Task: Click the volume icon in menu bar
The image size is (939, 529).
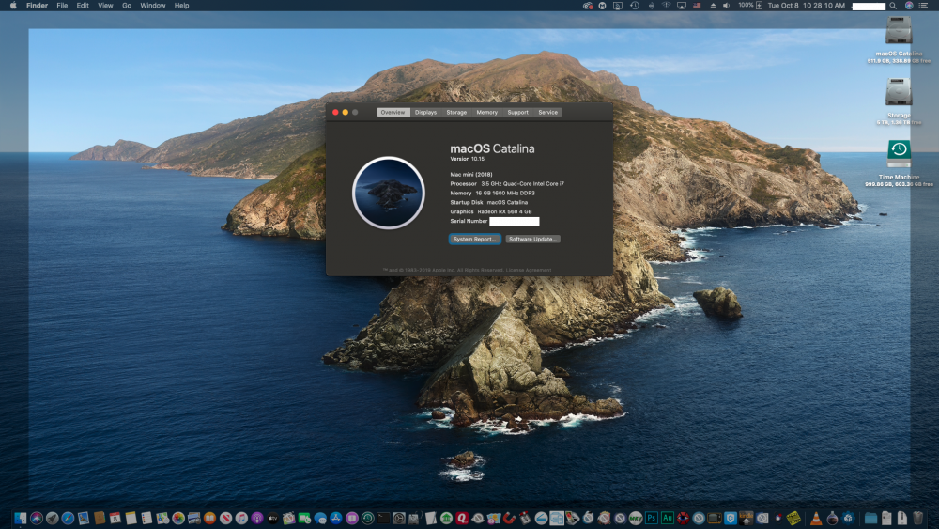Action: pyautogui.click(x=726, y=6)
